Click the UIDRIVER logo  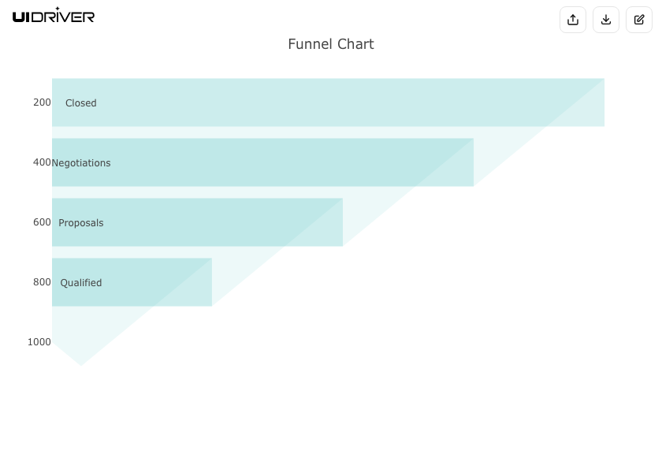pos(54,16)
